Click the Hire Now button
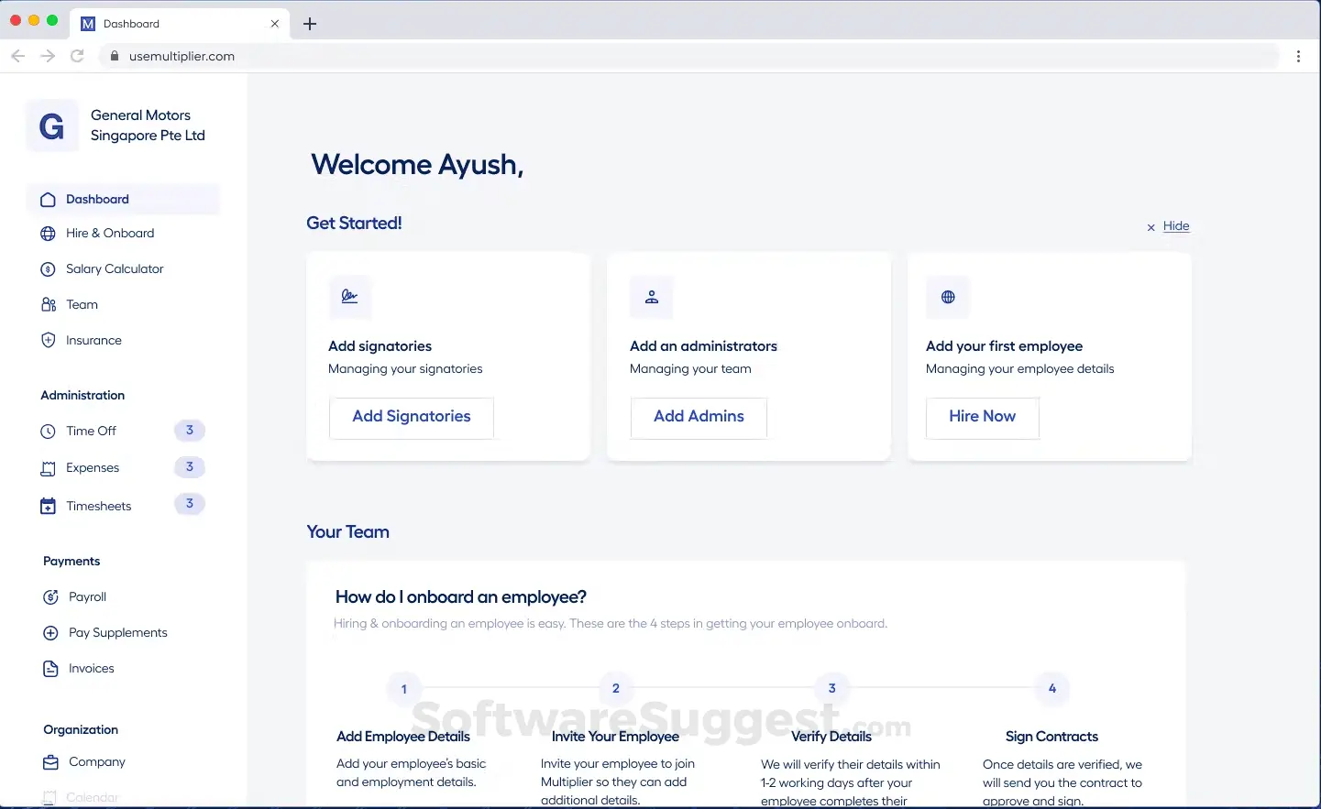This screenshot has width=1321, height=809. click(983, 418)
